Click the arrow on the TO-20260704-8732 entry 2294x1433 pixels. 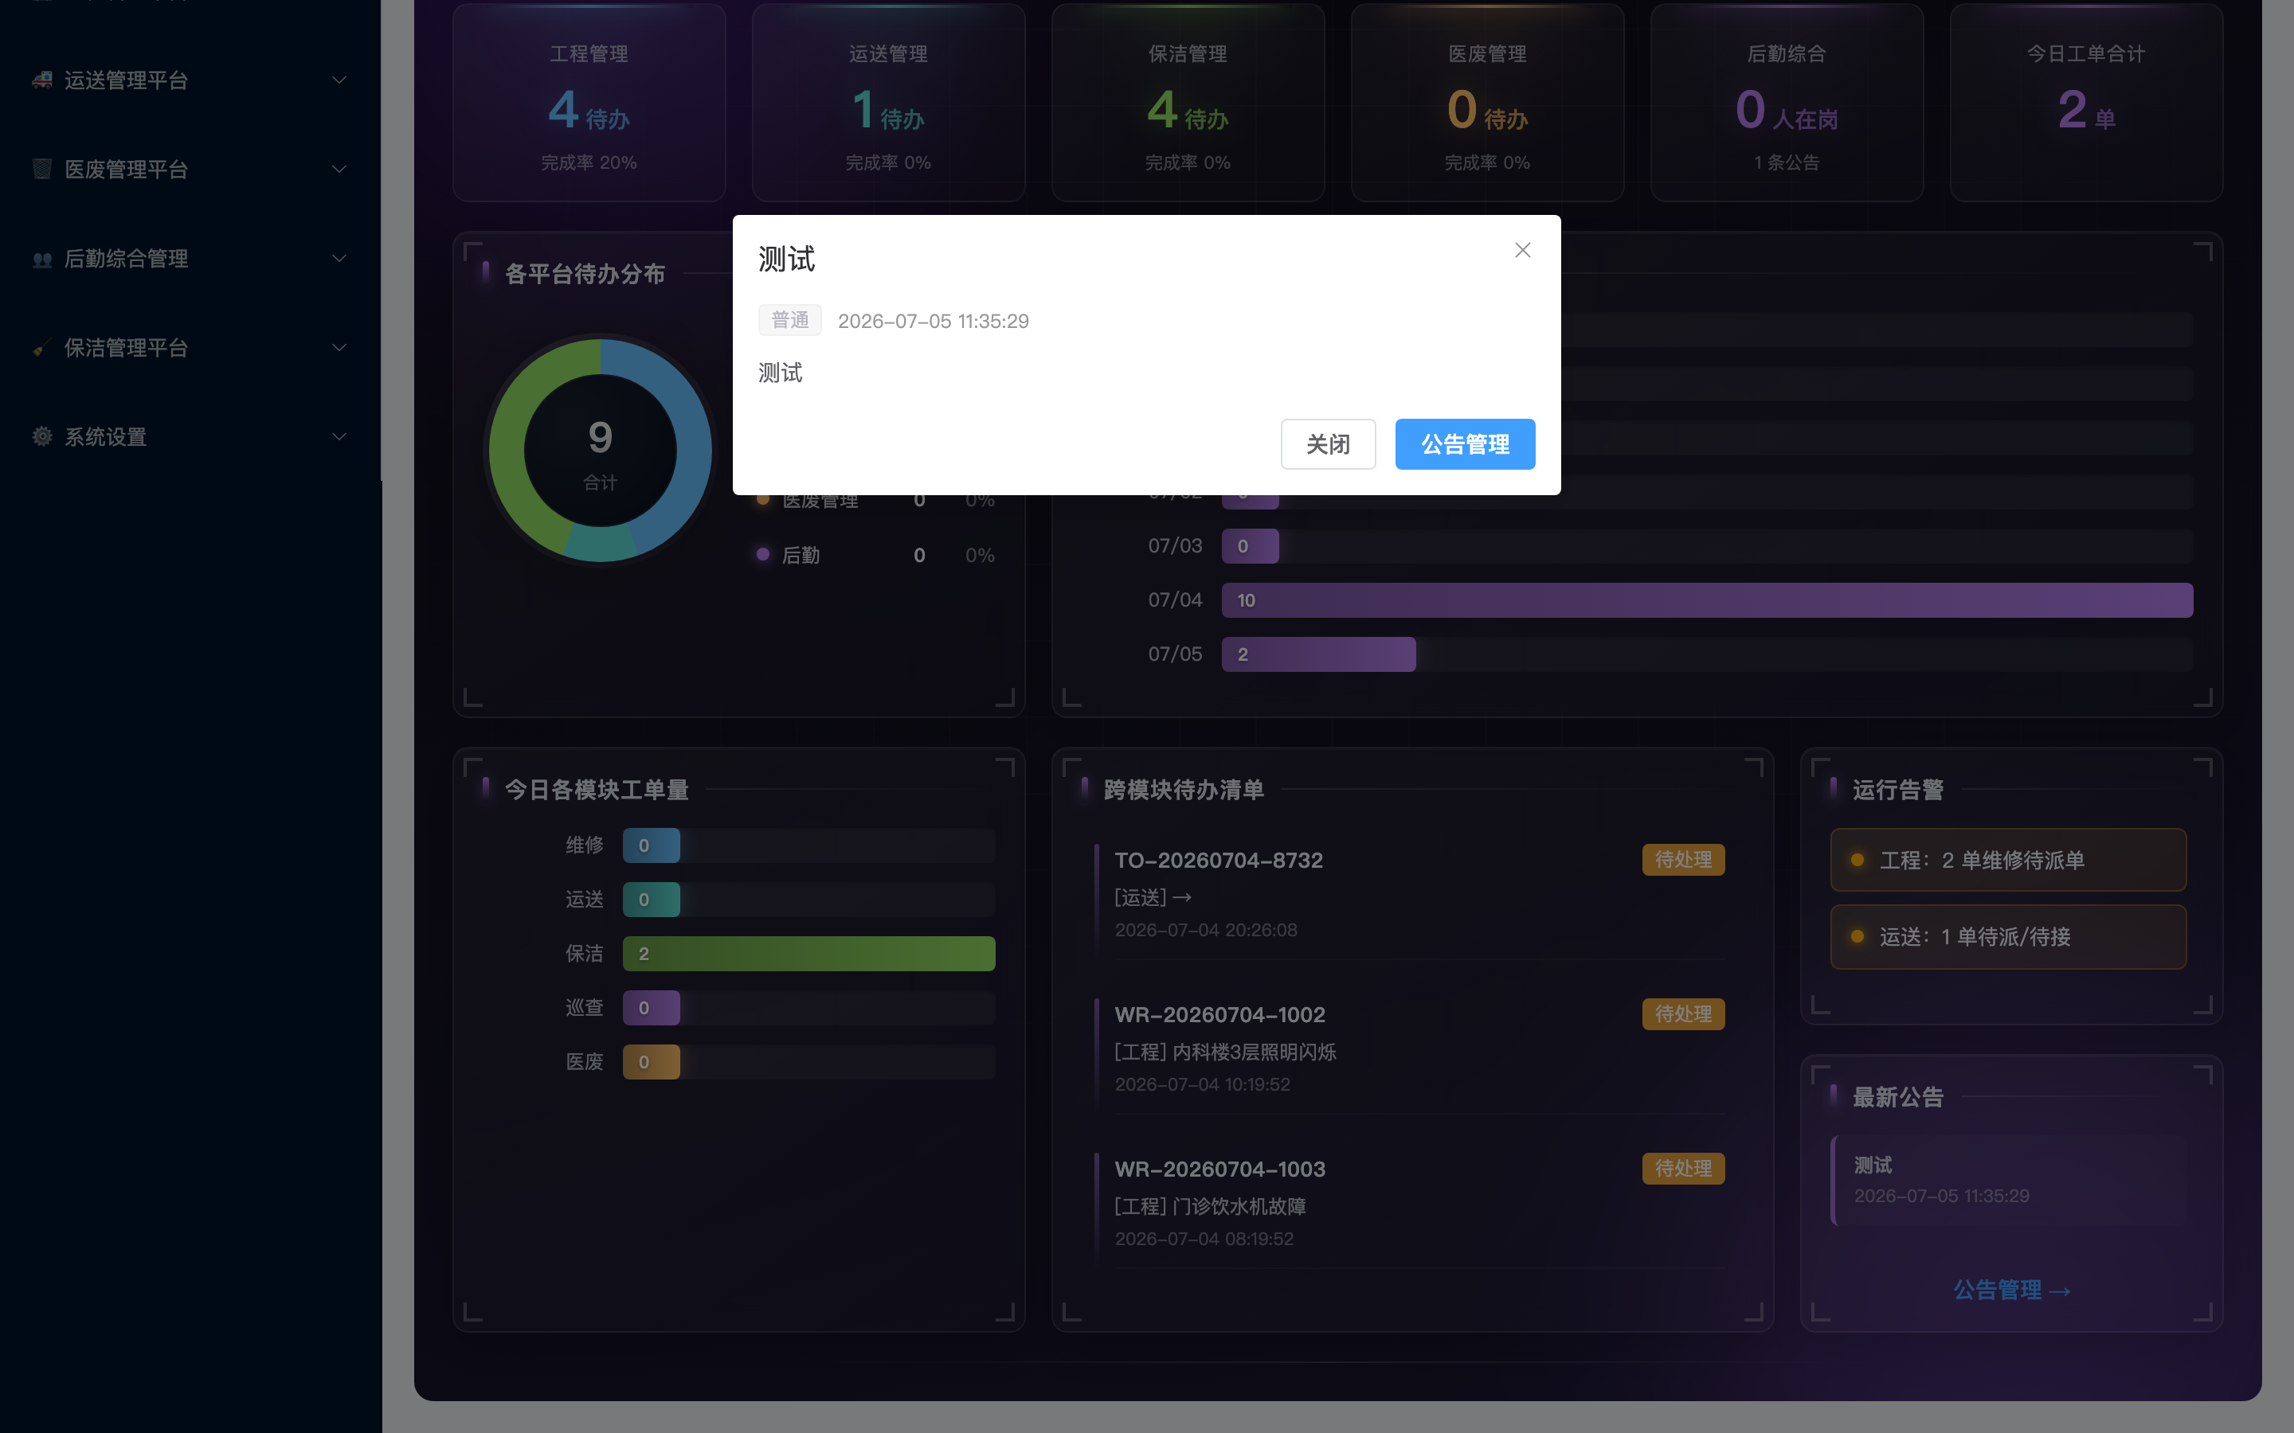(1182, 897)
